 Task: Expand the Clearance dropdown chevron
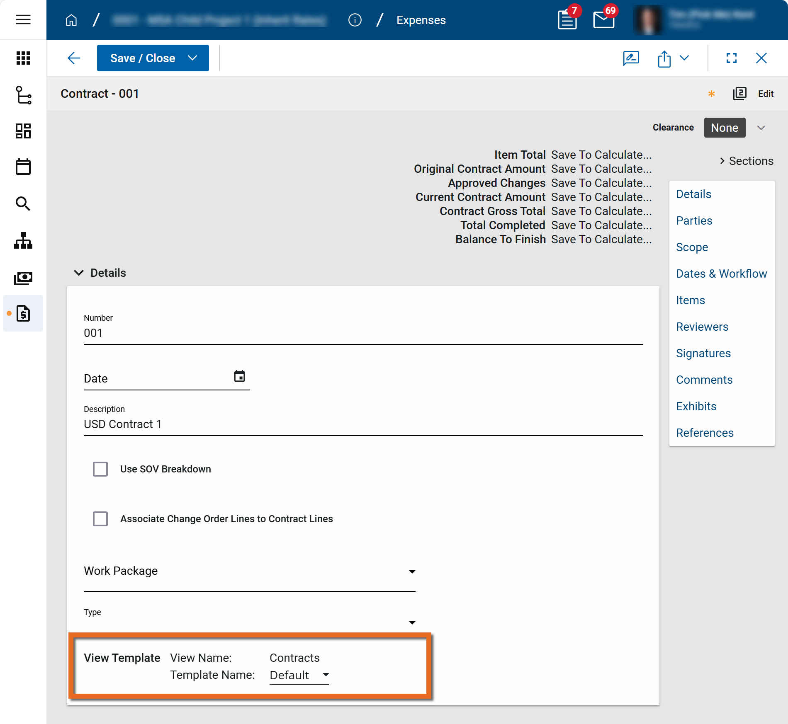tap(761, 128)
